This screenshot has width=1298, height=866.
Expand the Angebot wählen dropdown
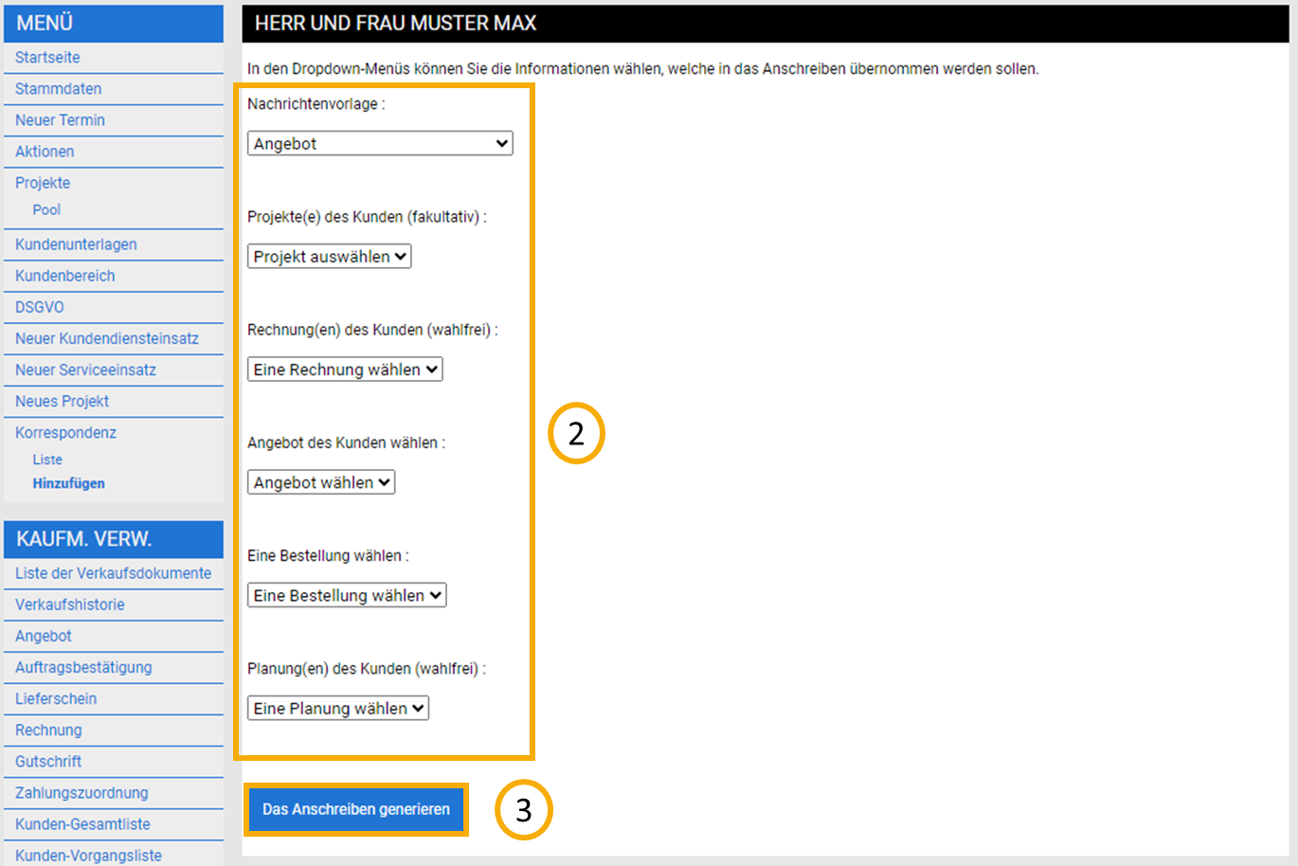(321, 482)
